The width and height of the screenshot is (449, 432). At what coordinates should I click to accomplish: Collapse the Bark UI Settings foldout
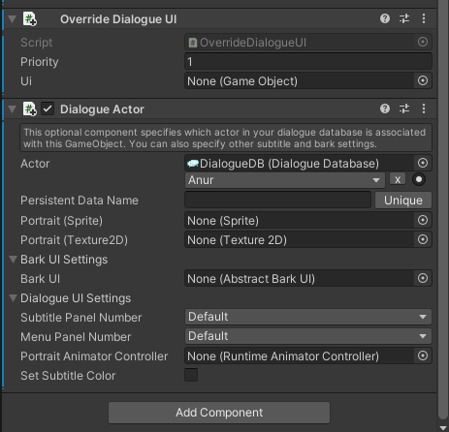(x=13, y=260)
